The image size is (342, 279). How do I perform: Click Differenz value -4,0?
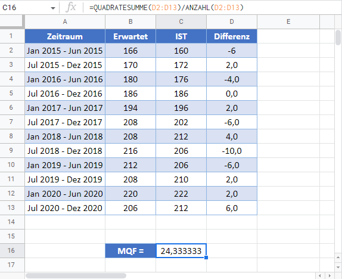click(232, 79)
